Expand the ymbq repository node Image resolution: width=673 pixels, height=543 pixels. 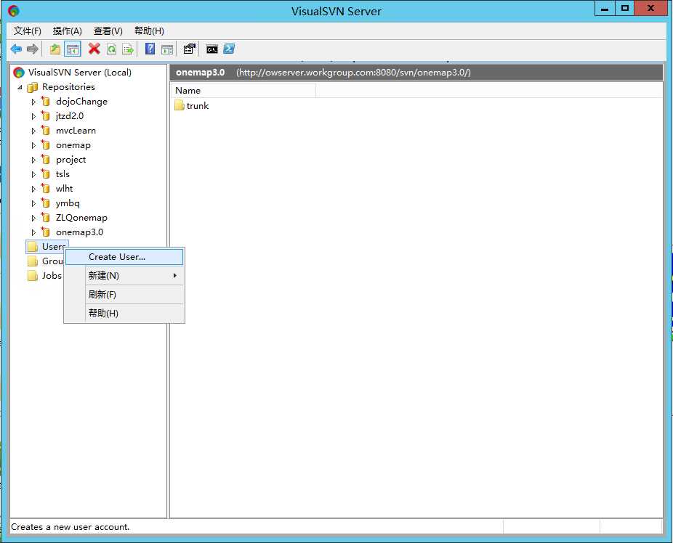(33, 203)
